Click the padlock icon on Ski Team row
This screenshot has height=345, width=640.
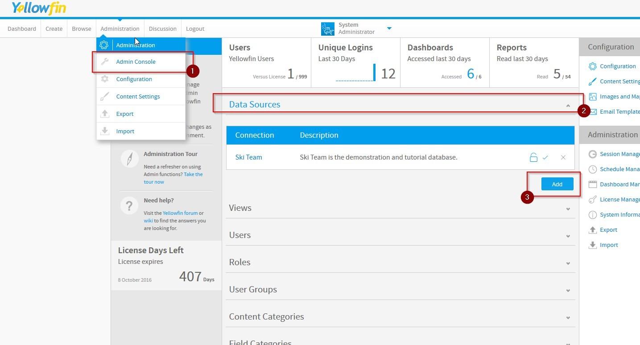[533, 157]
